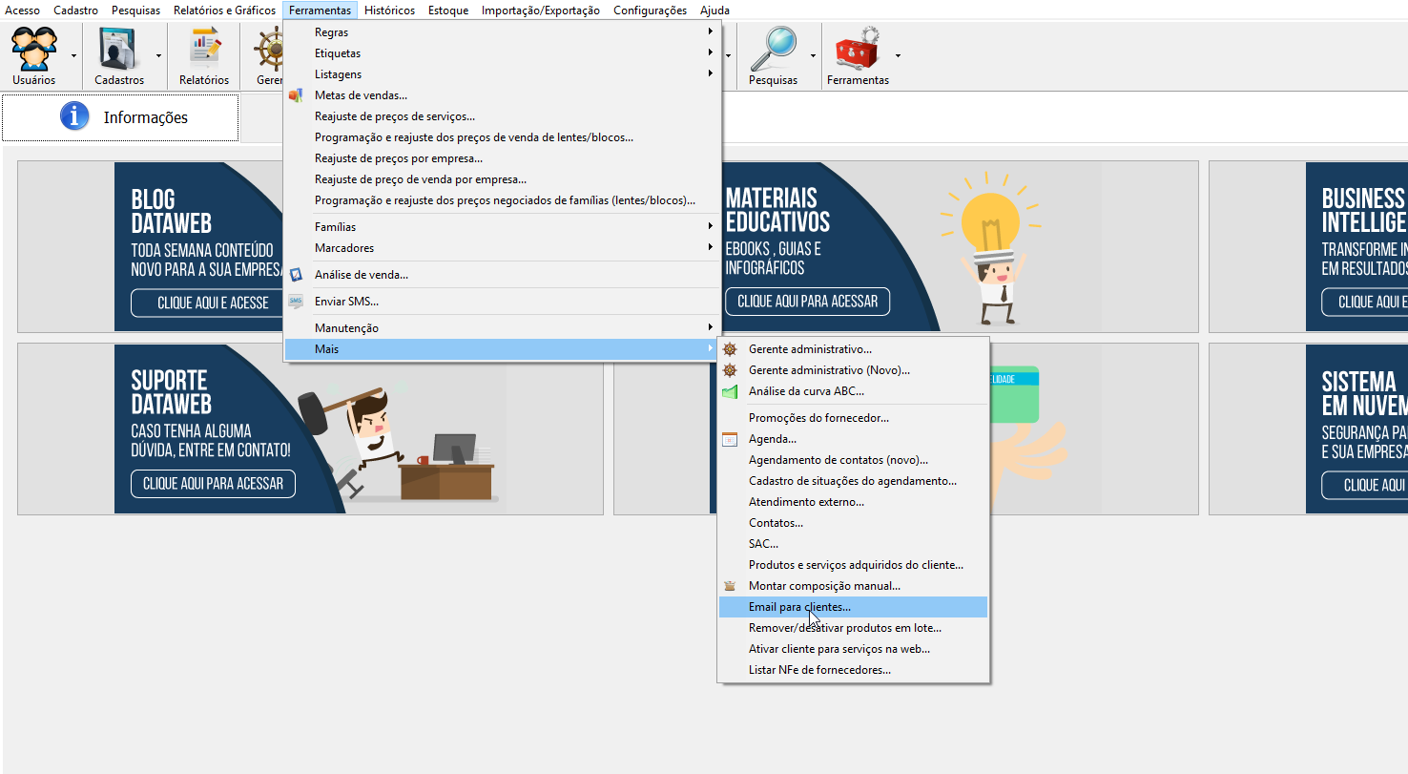This screenshot has height=774, width=1408.
Task: Select Agendamento de contatos (novo)
Action: click(853, 460)
